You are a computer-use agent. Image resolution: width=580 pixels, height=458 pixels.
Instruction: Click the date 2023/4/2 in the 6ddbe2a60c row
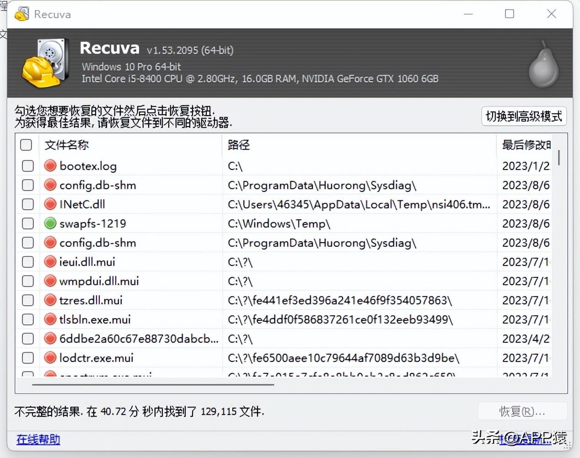tap(526, 339)
